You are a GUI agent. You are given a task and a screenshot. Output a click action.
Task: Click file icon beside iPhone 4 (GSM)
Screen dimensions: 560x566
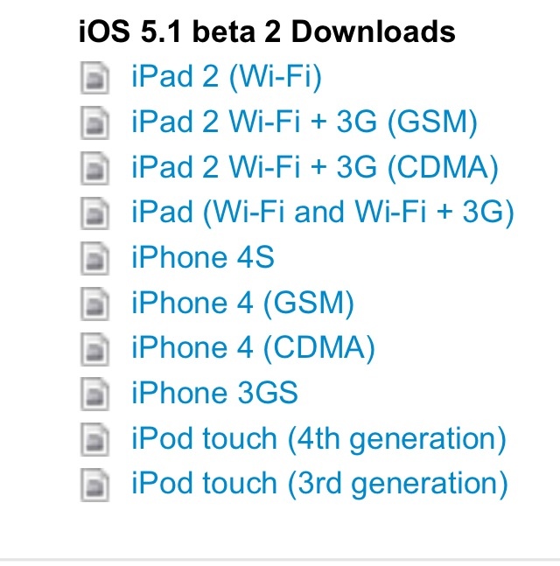[94, 304]
